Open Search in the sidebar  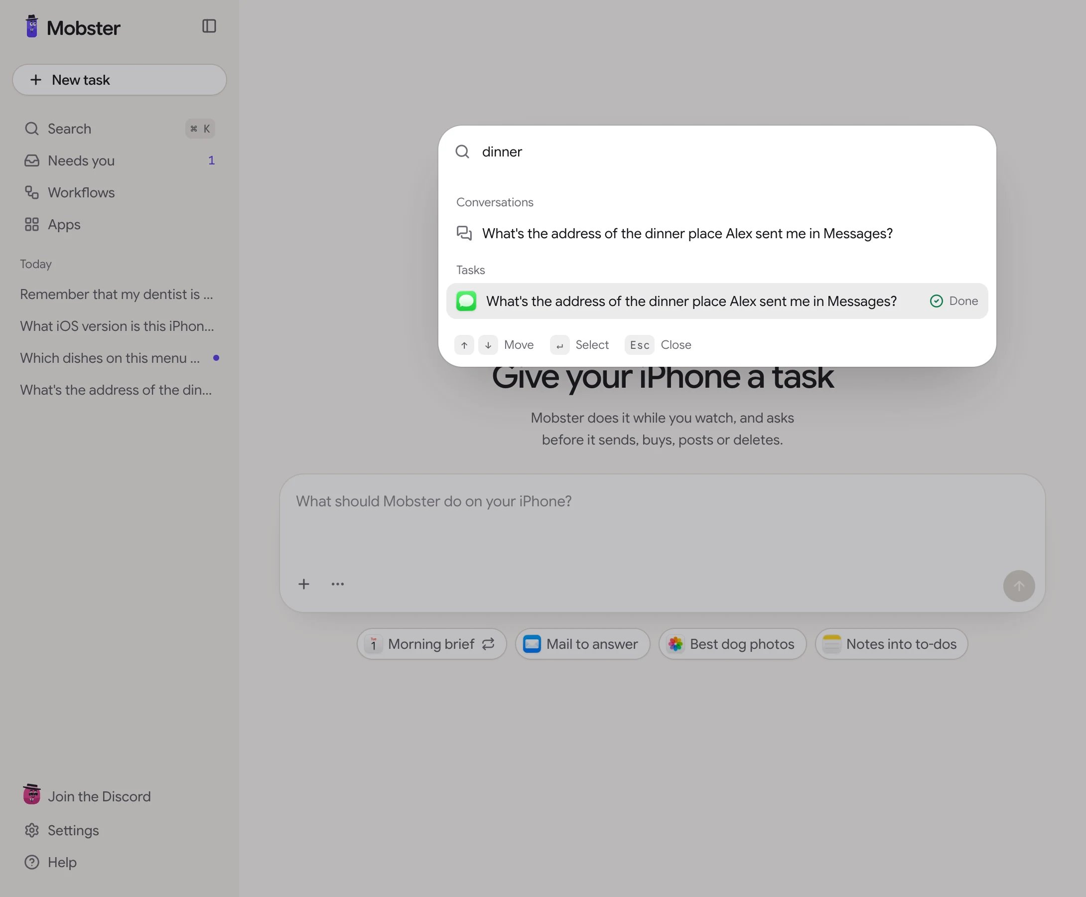[x=119, y=129]
